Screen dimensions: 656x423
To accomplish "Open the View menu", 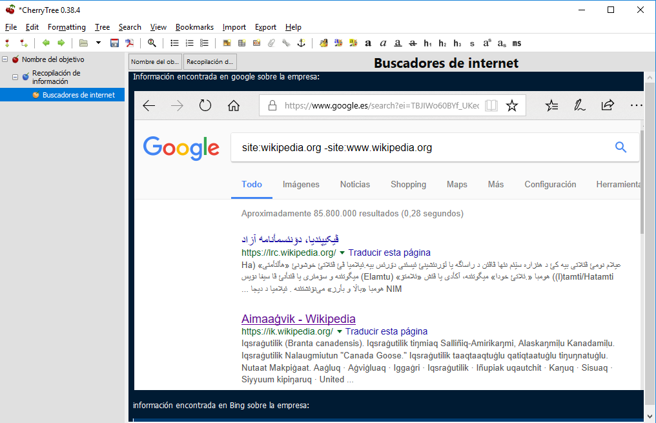I will click(158, 27).
